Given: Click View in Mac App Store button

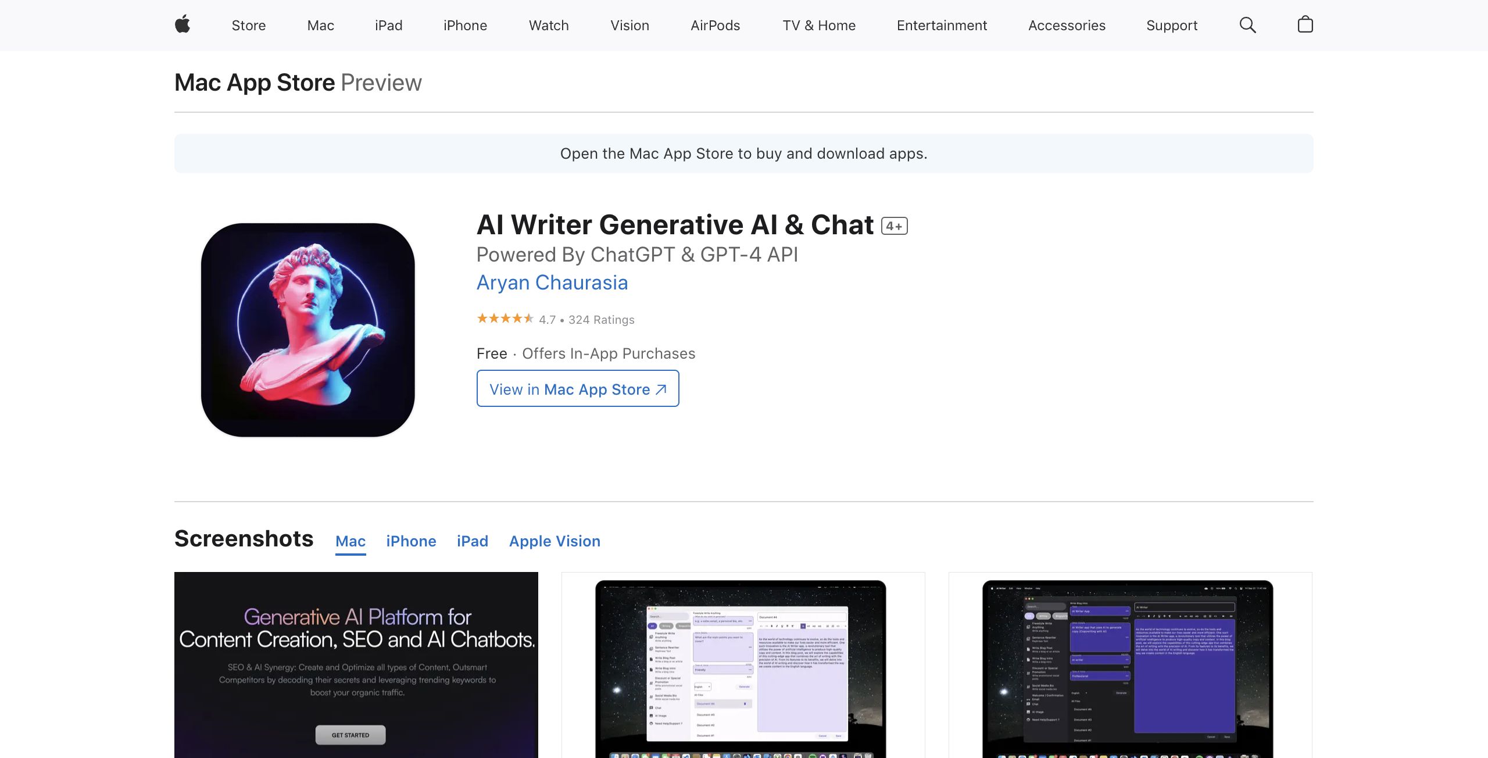Looking at the screenshot, I should point(577,389).
